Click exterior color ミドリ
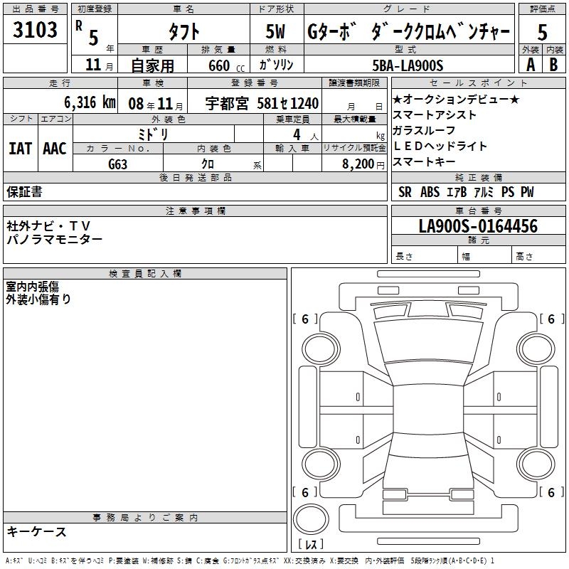Image resolution: width=569 pixels, height=569 pixels. (153, 134)
